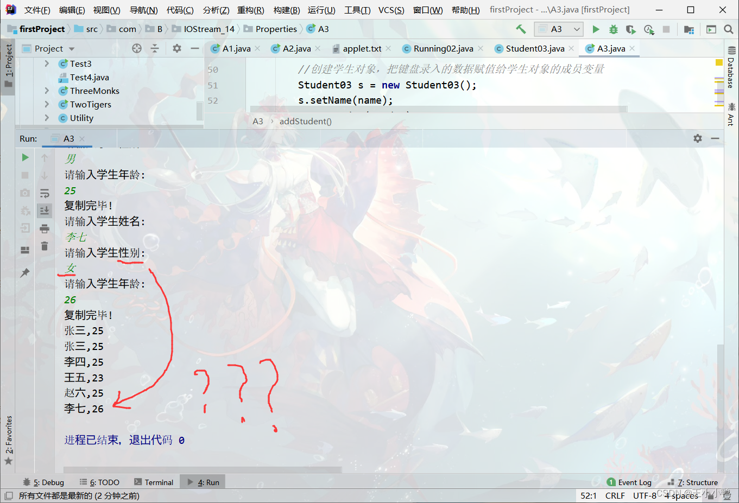
Task: Run with Coverage toolbar icon
Action: (631, 29)
